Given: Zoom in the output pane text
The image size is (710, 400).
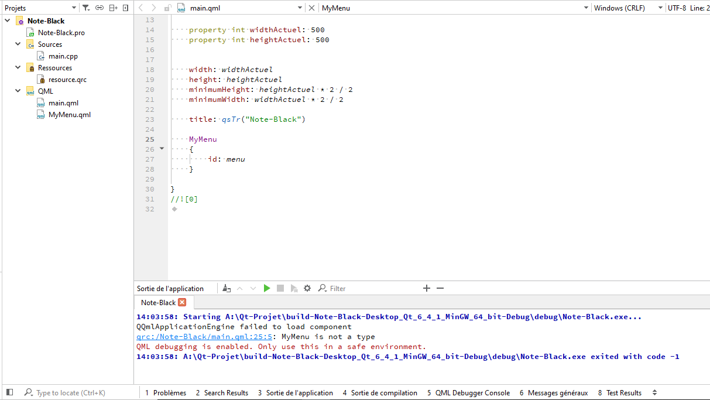Looking at the screenshot, I should 427,288.
